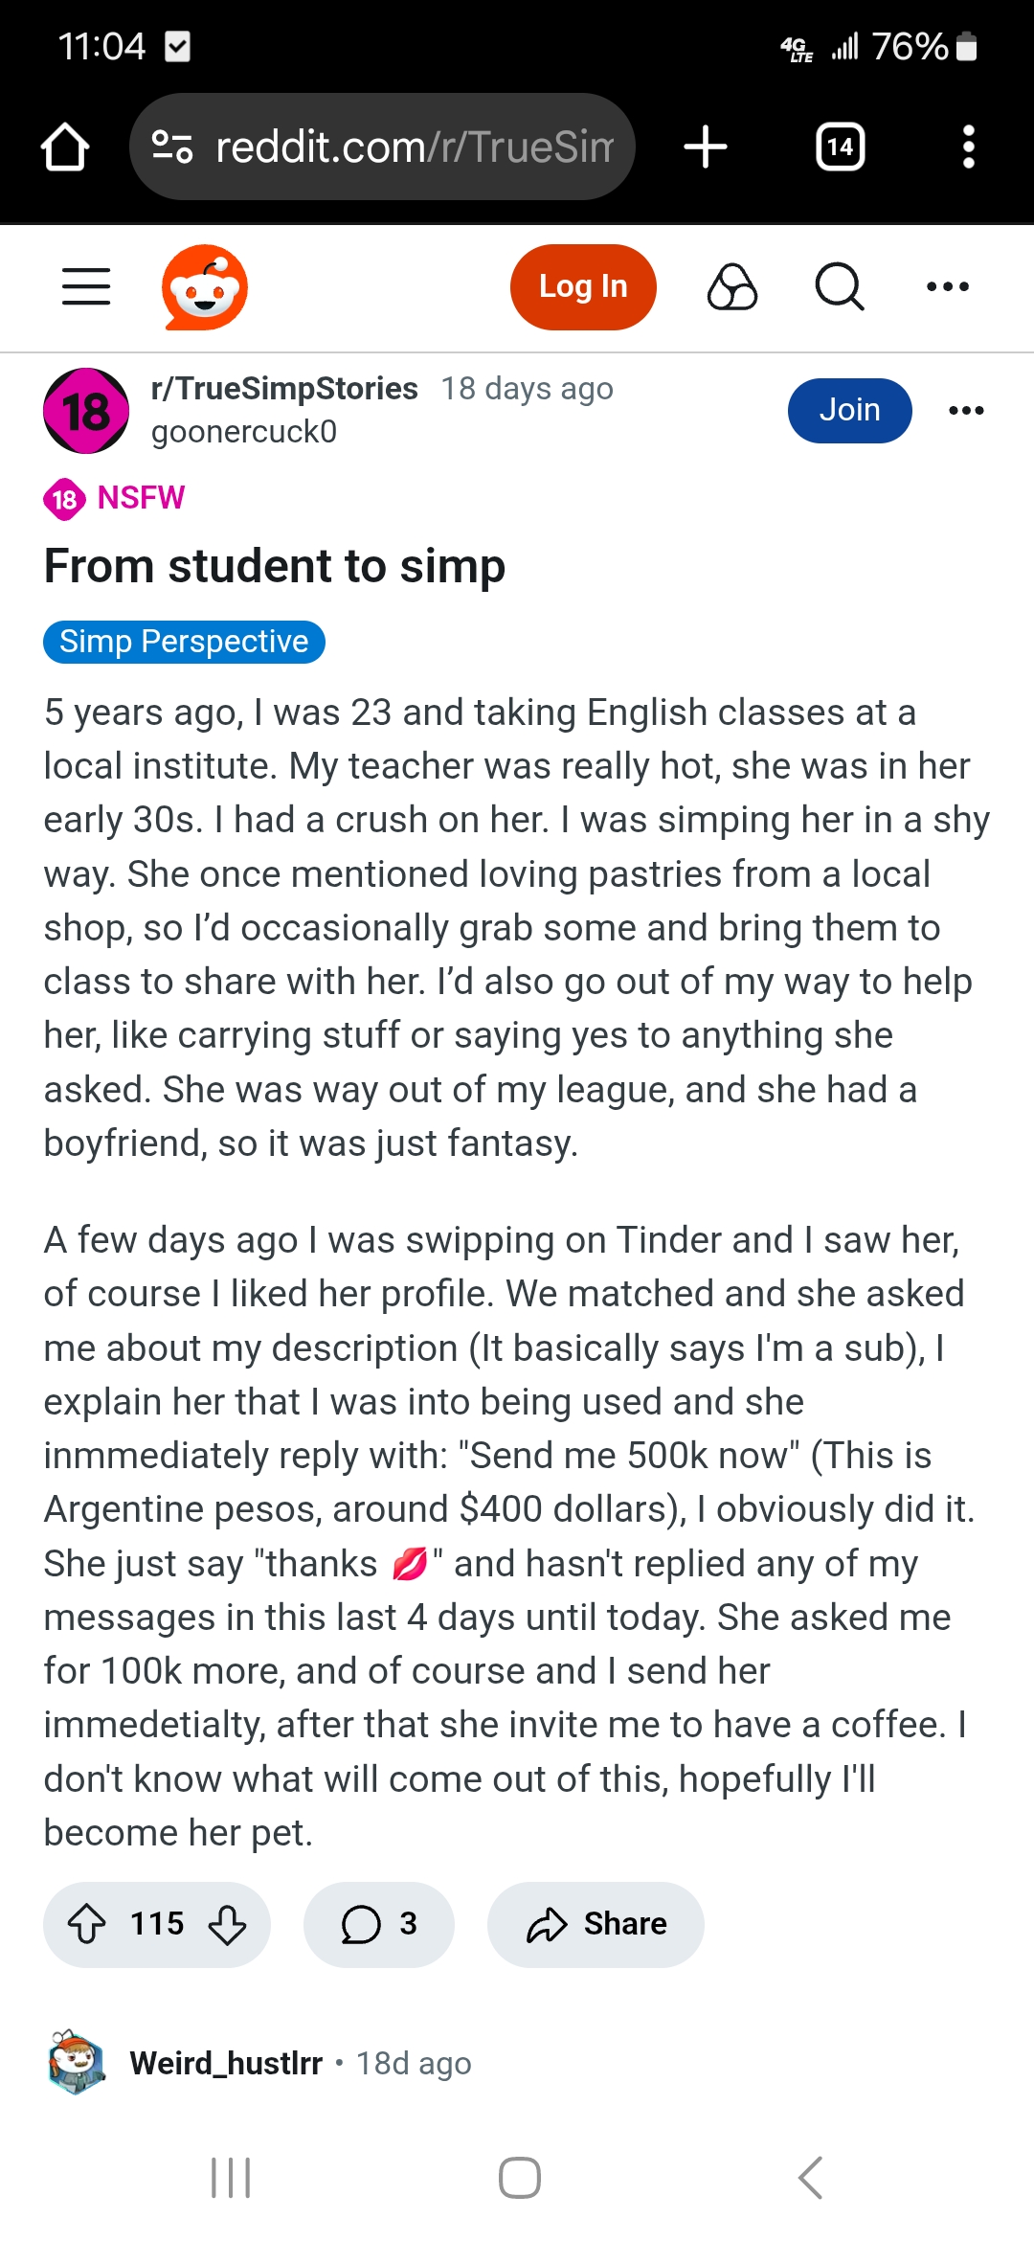1034x2241 pixels.
Task: Downvote the From student to simp post
Action: coord(227,1924)
